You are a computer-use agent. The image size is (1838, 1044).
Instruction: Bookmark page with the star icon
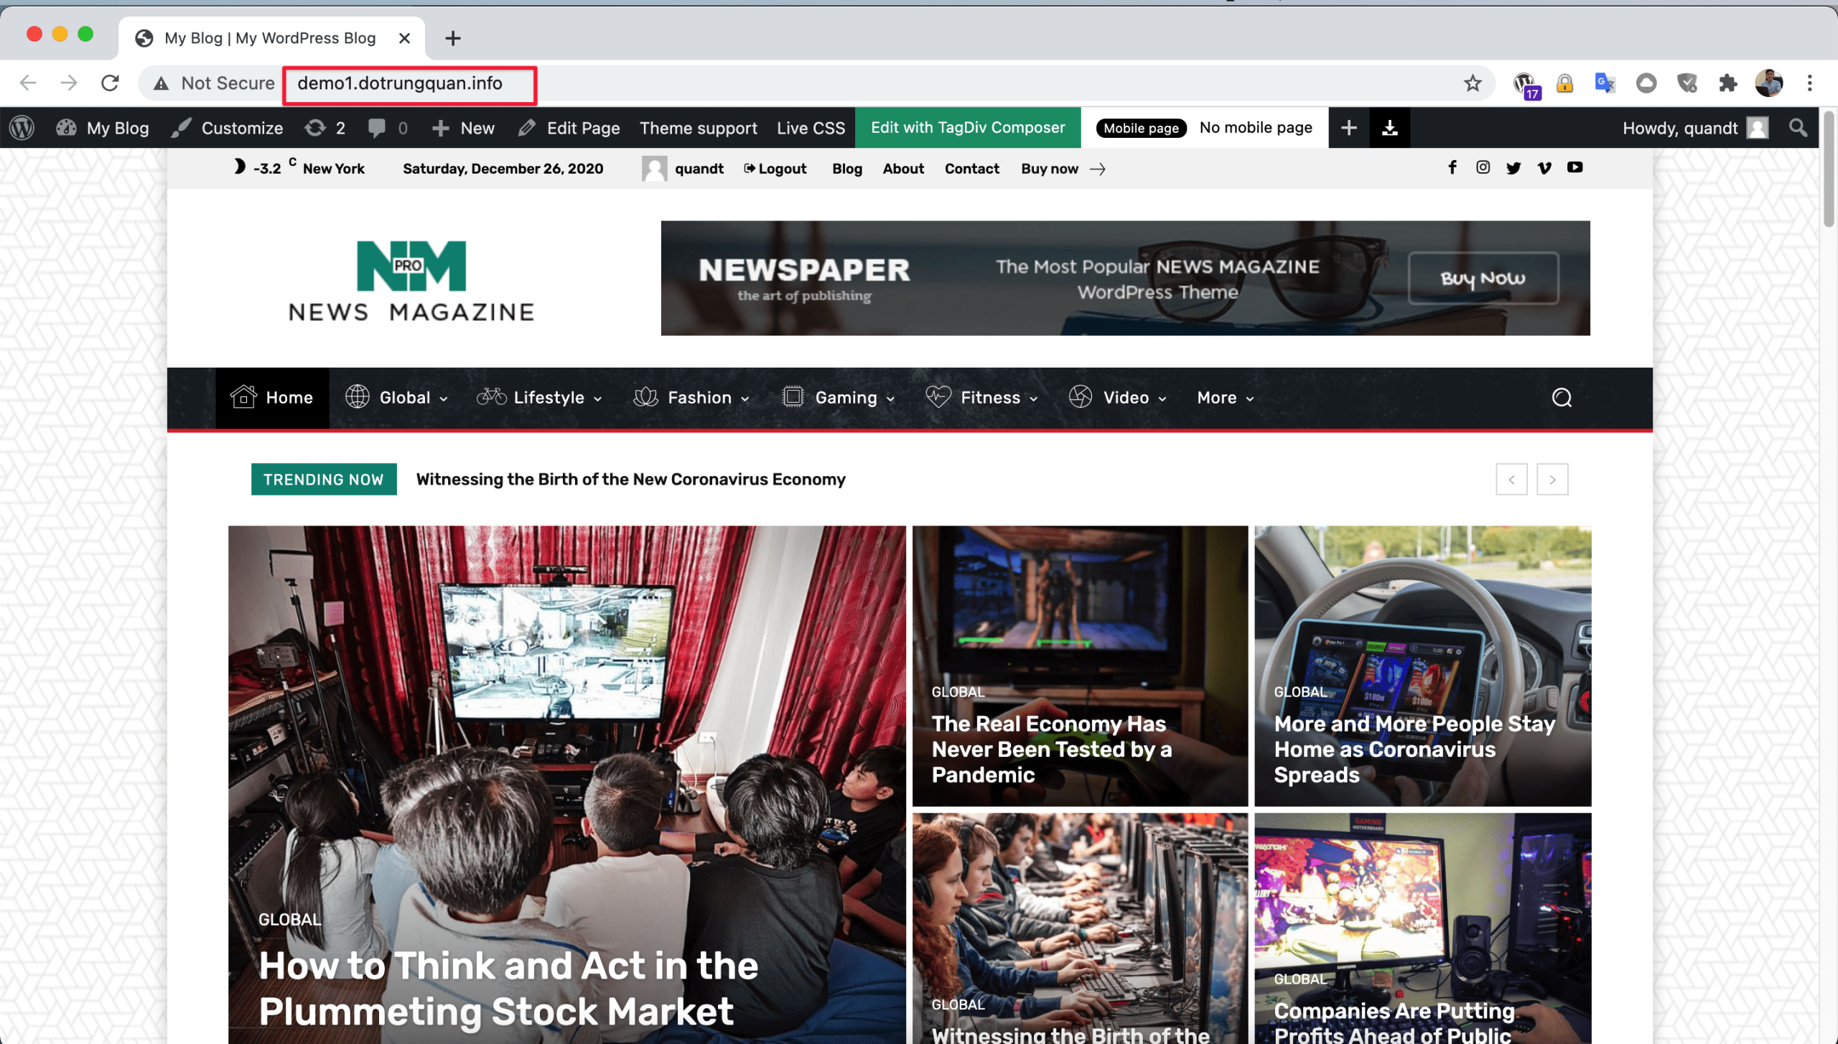click(x=1473, y=83)
